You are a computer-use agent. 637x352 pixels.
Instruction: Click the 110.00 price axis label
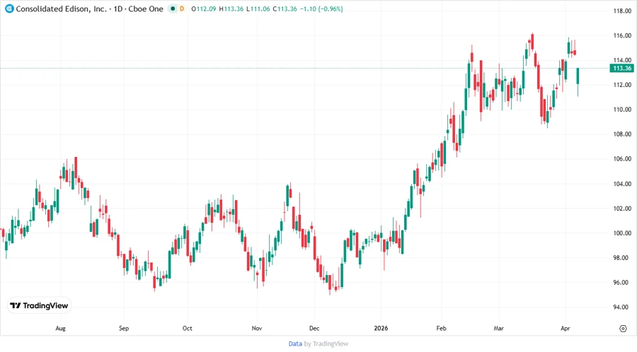tap(622, 110)
